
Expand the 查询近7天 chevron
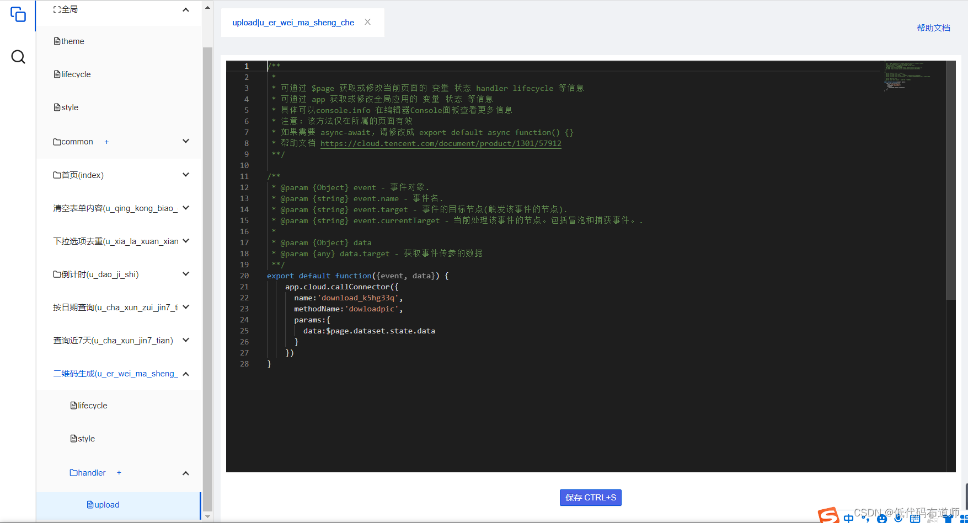pyautogui.click(x=186, y=340)
